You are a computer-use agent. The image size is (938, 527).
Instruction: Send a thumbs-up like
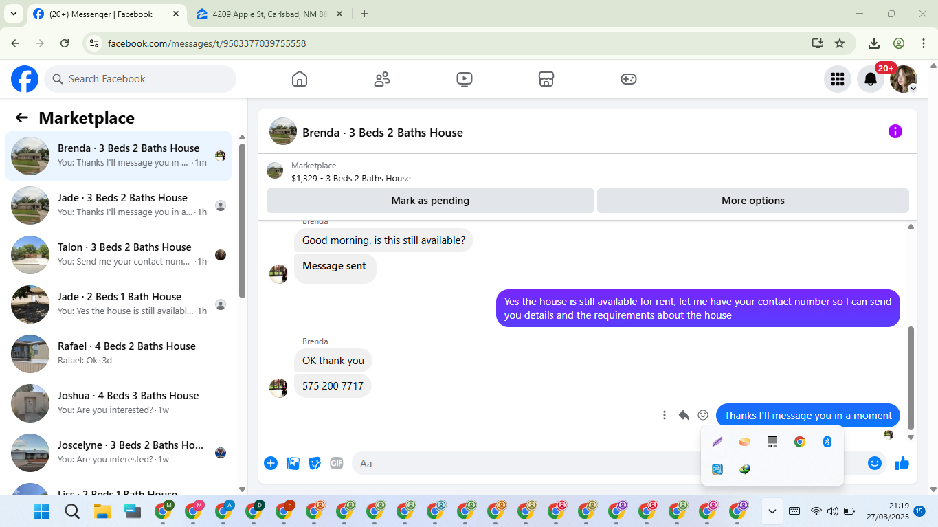pos(902,463)
